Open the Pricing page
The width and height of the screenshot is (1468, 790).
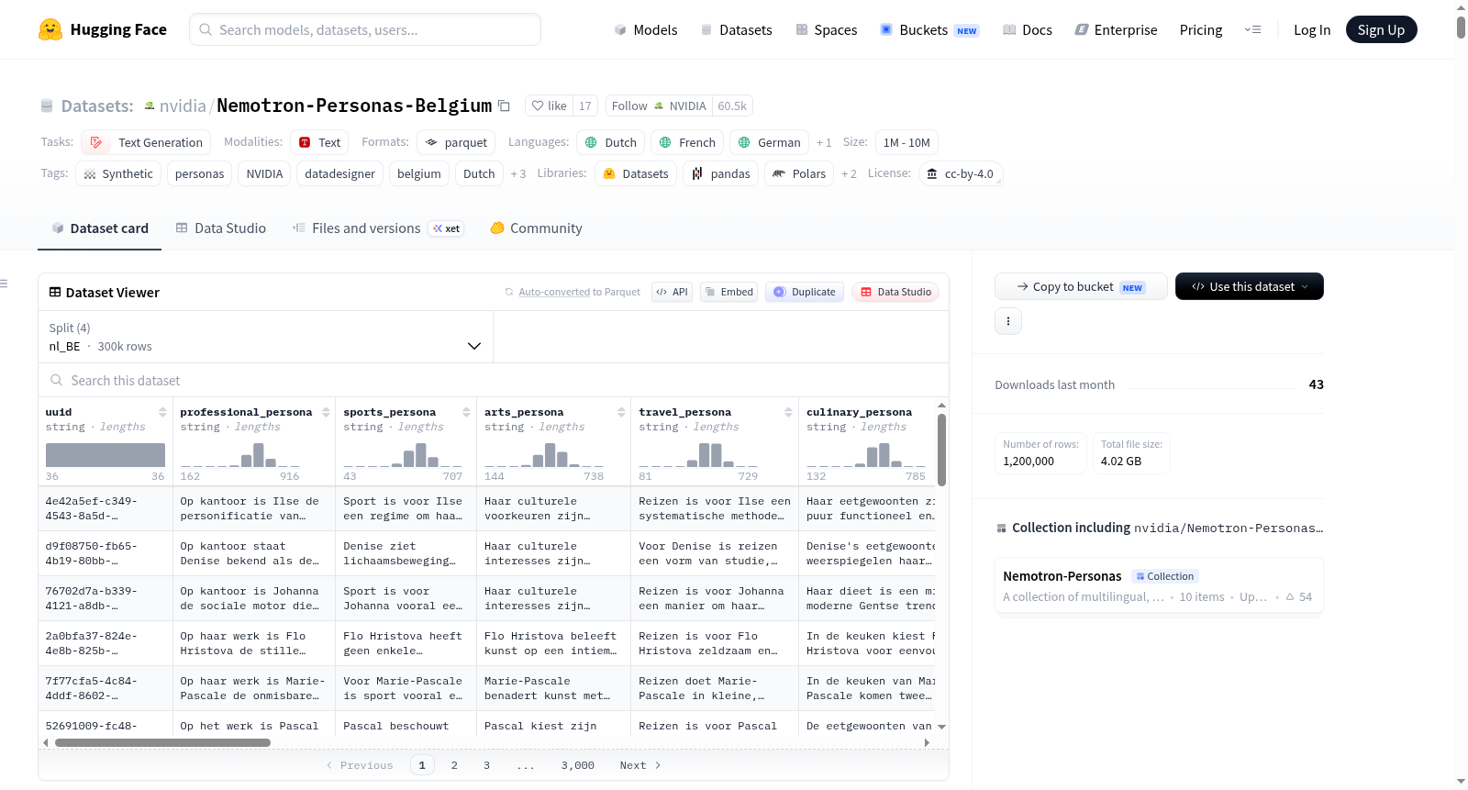pos(1201,29)
